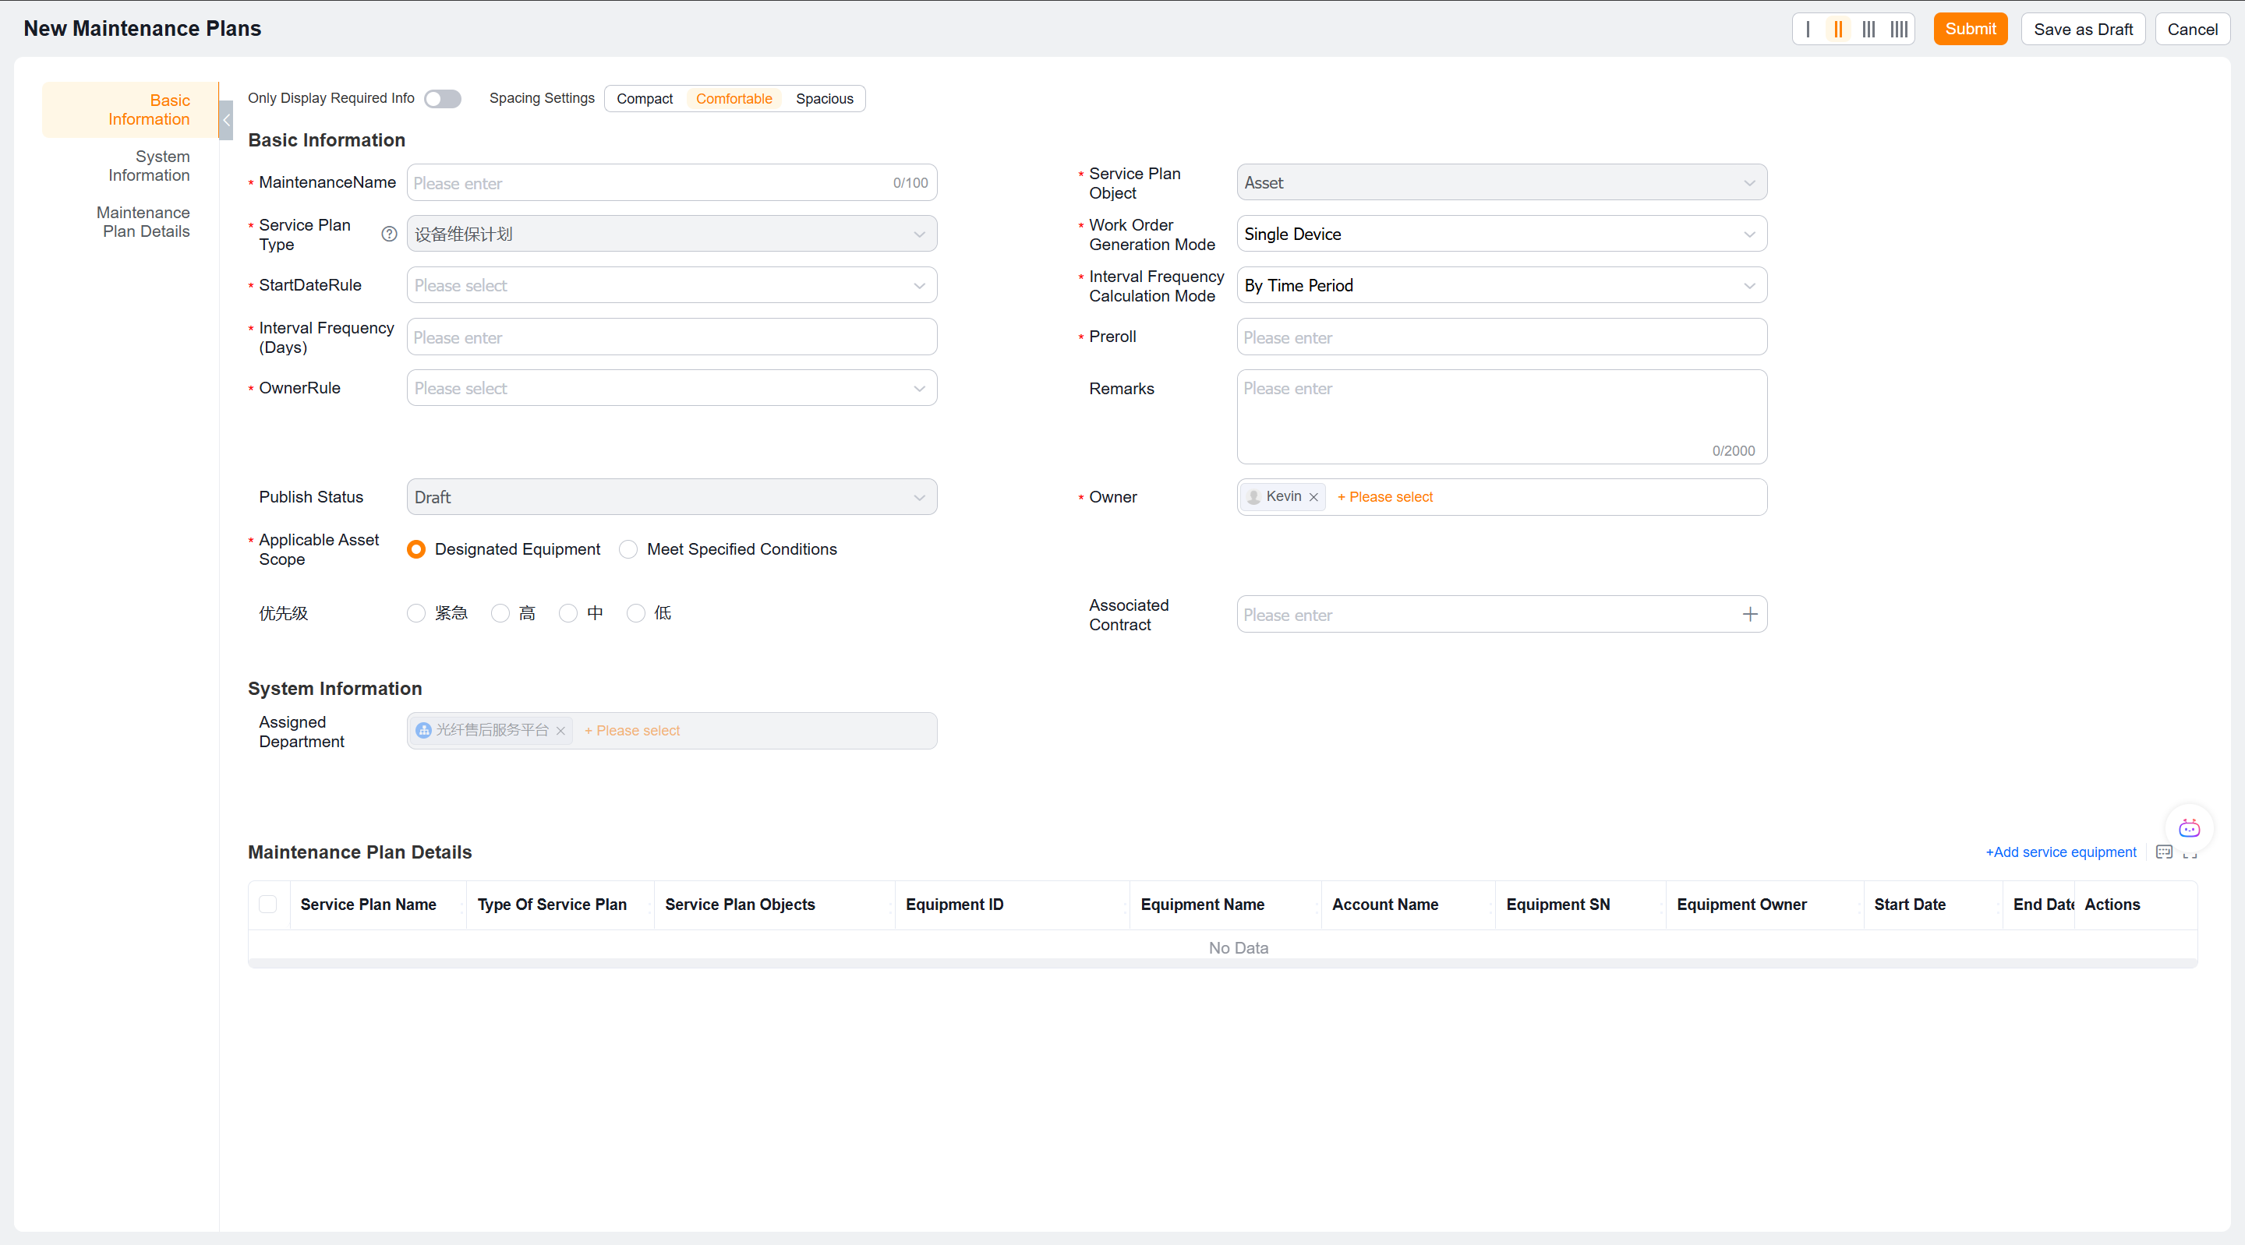The image size is (2245, 1245).
Task: Remove 光纤售后服务平台 department tag
Action: click(560, 731)
